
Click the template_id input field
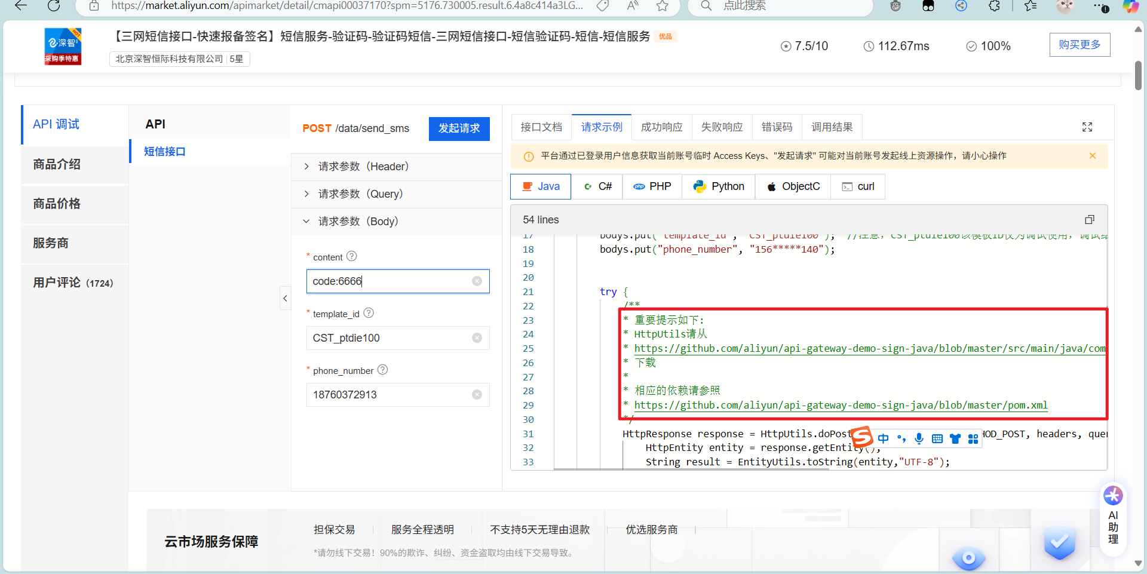click(398, 338)
